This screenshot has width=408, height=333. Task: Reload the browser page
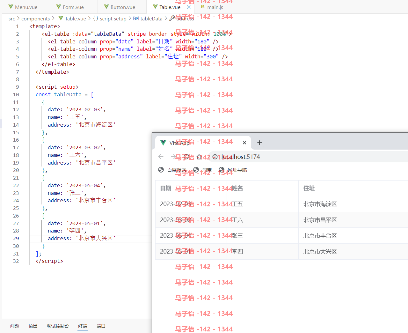[186, 157]
